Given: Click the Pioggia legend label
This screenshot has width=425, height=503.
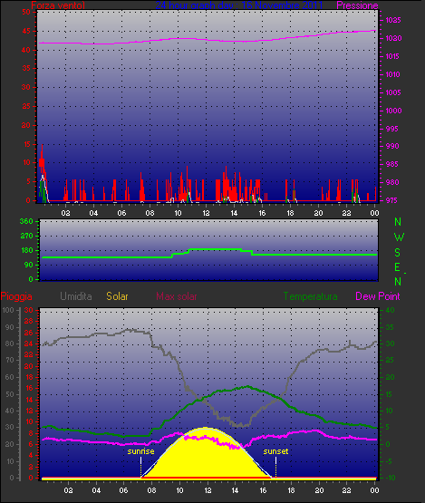Looking at the screenshot, I should tap(16, 296).
